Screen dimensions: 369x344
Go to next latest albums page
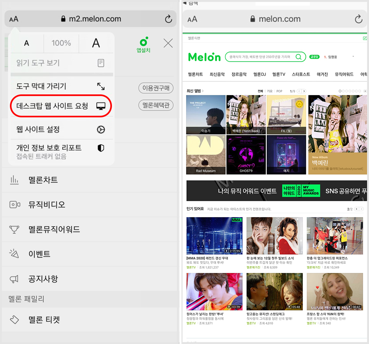coord(304,91)
